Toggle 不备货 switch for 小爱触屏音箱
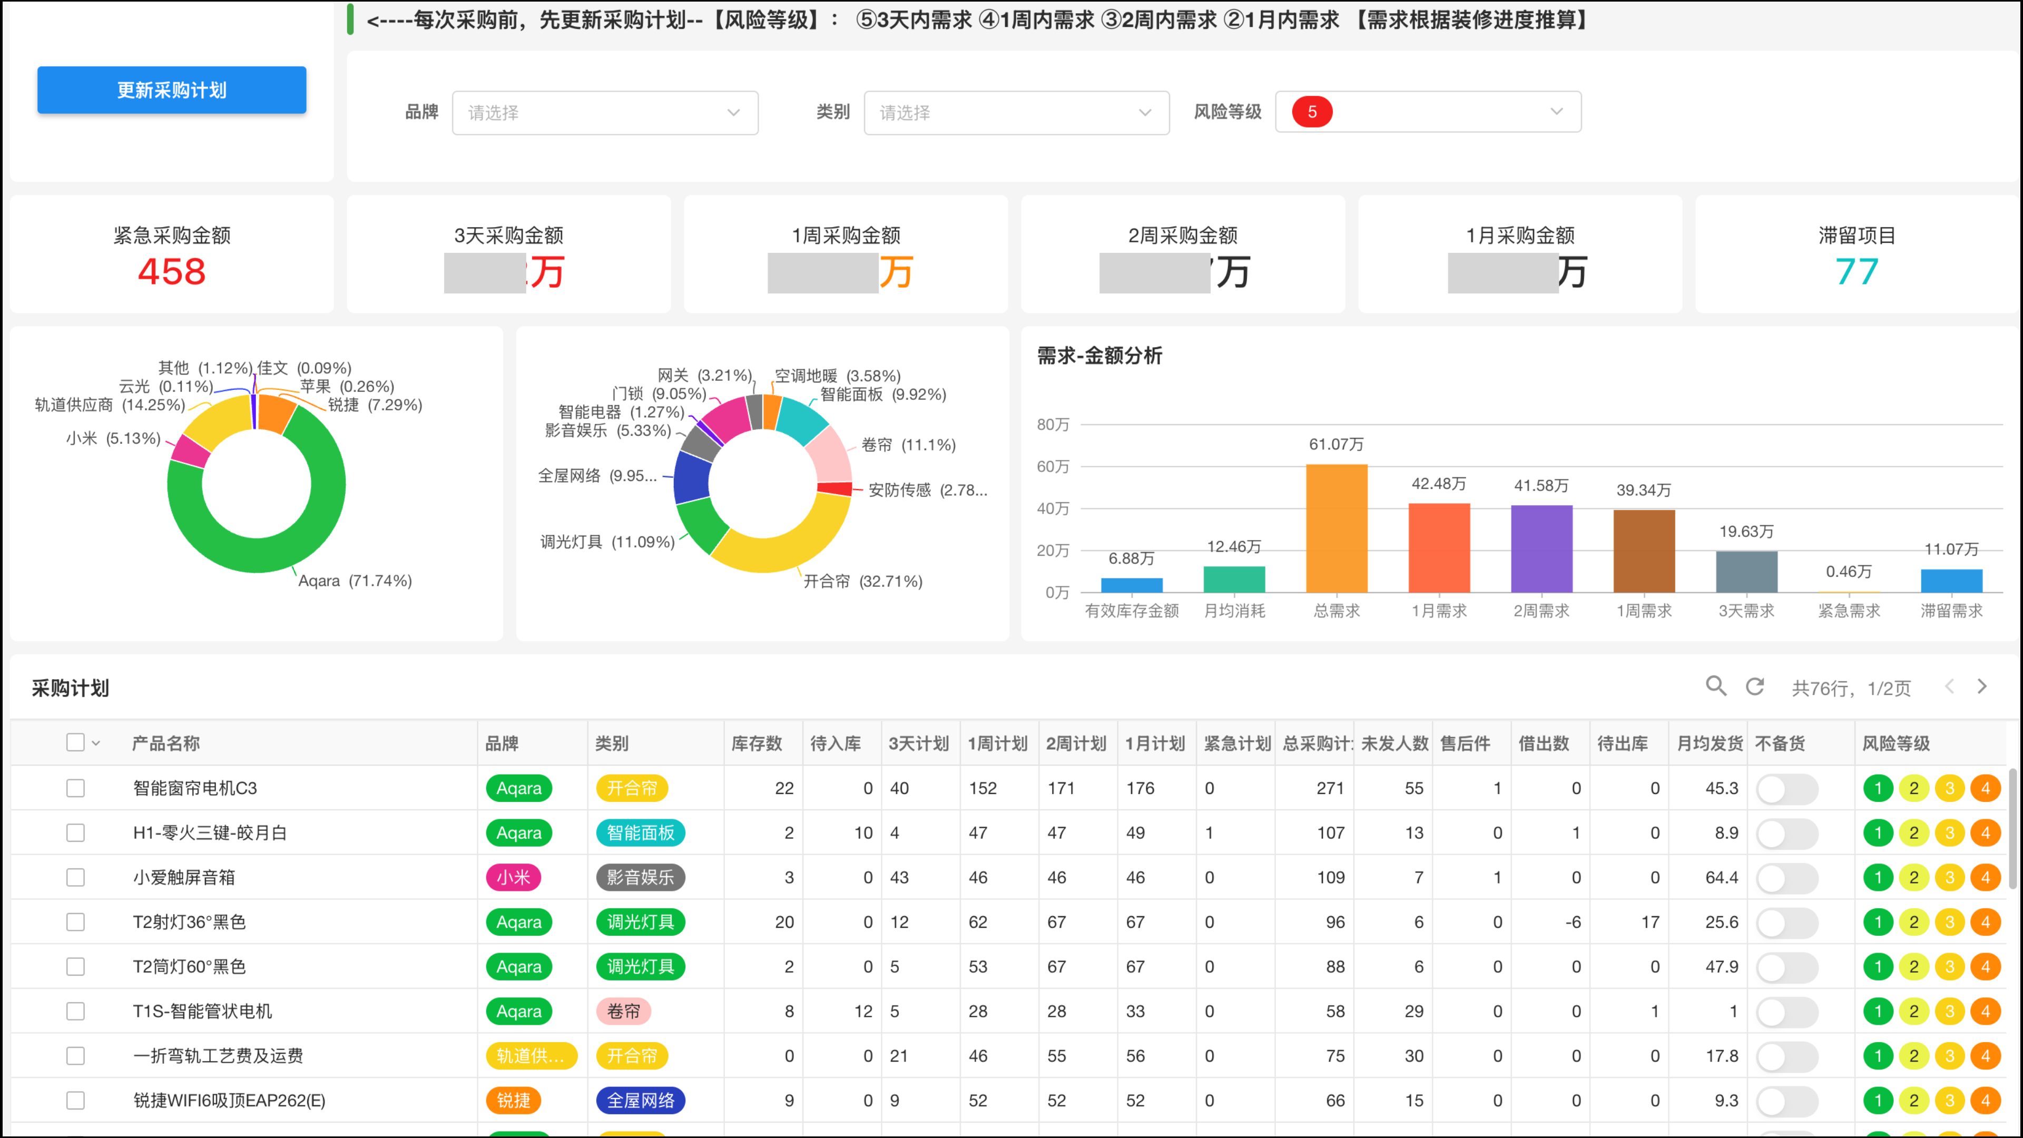This screenshot has height=1138, width=2023. tap(1786, 879)
